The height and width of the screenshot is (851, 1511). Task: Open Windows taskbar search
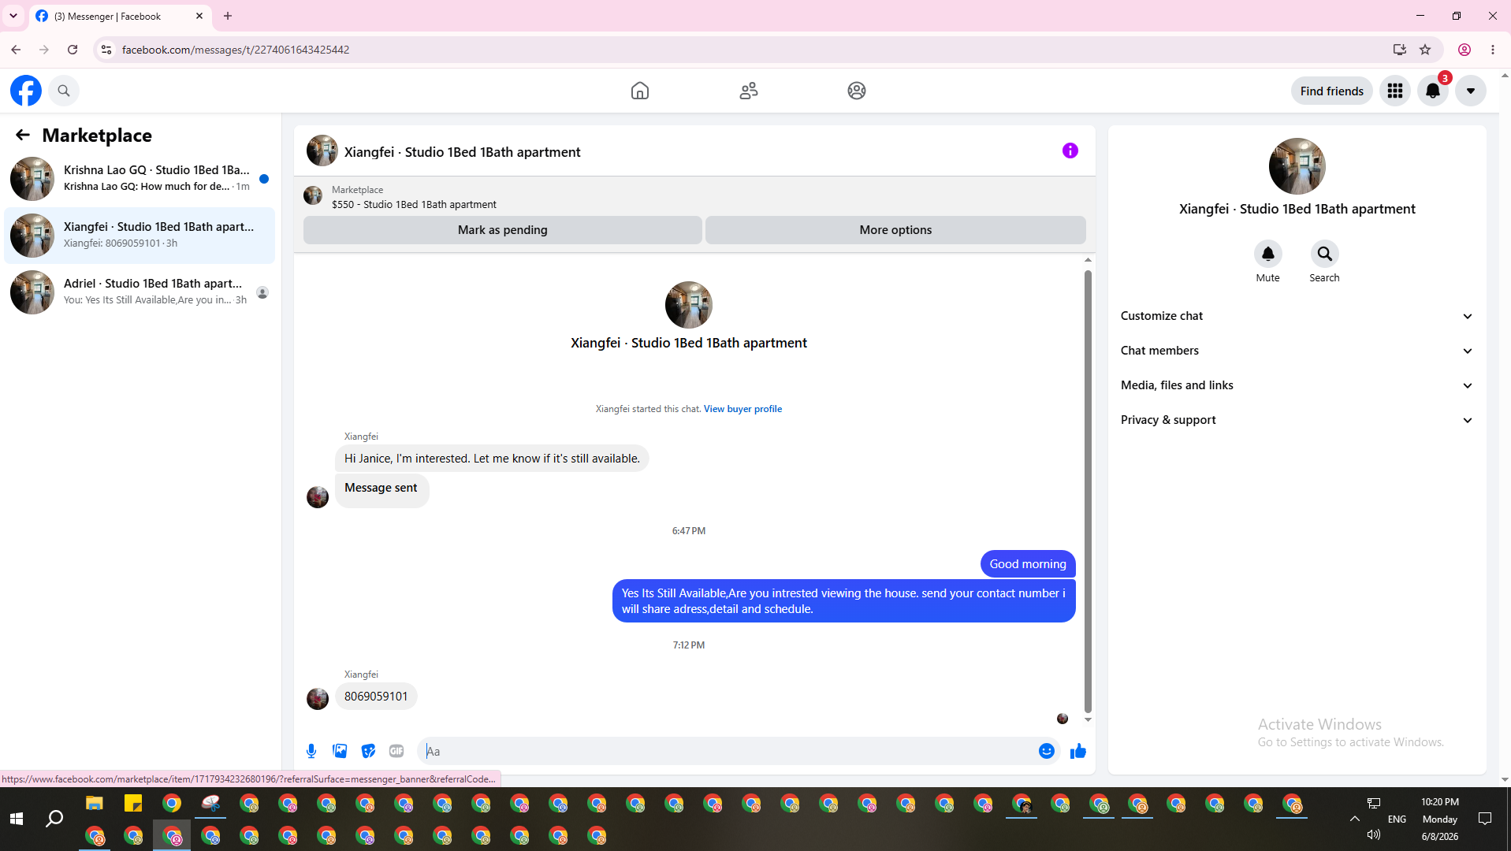[54, 819]
